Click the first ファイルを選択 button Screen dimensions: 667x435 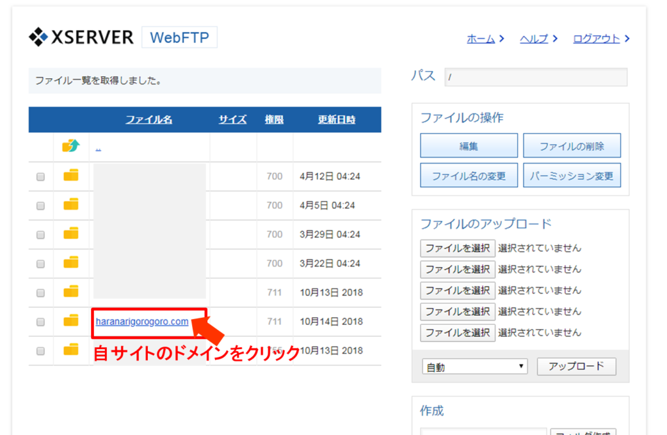(458, 248)
